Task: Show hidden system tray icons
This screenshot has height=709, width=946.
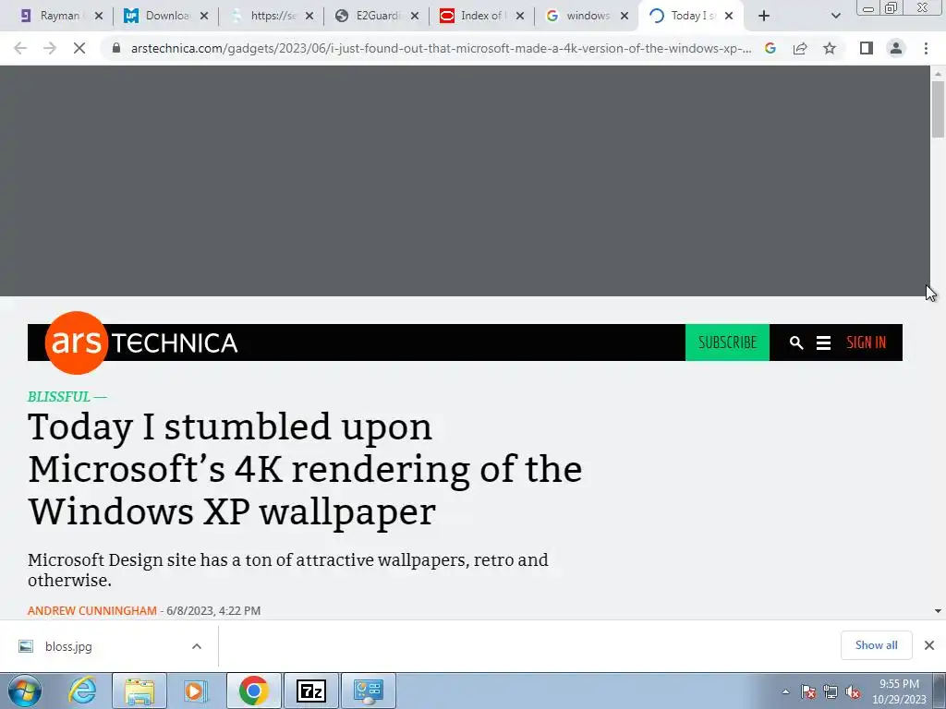Action: [x=785, y=691]
